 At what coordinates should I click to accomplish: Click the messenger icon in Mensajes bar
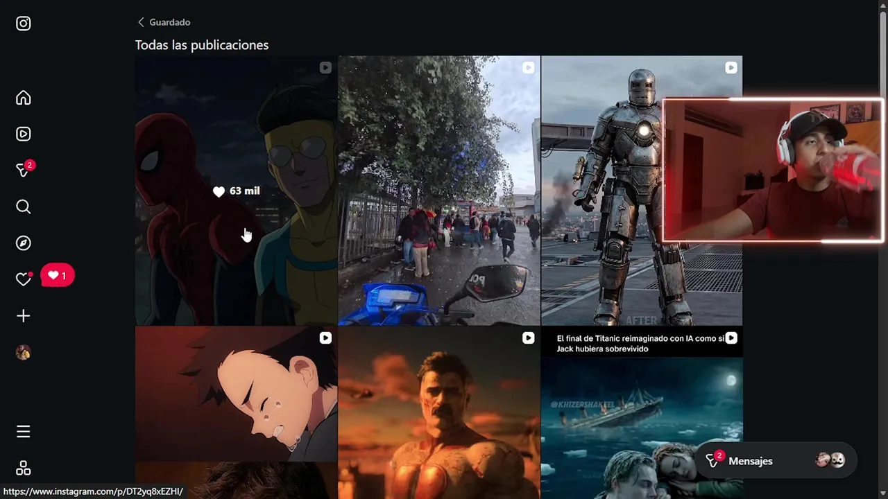coord(713,459)
